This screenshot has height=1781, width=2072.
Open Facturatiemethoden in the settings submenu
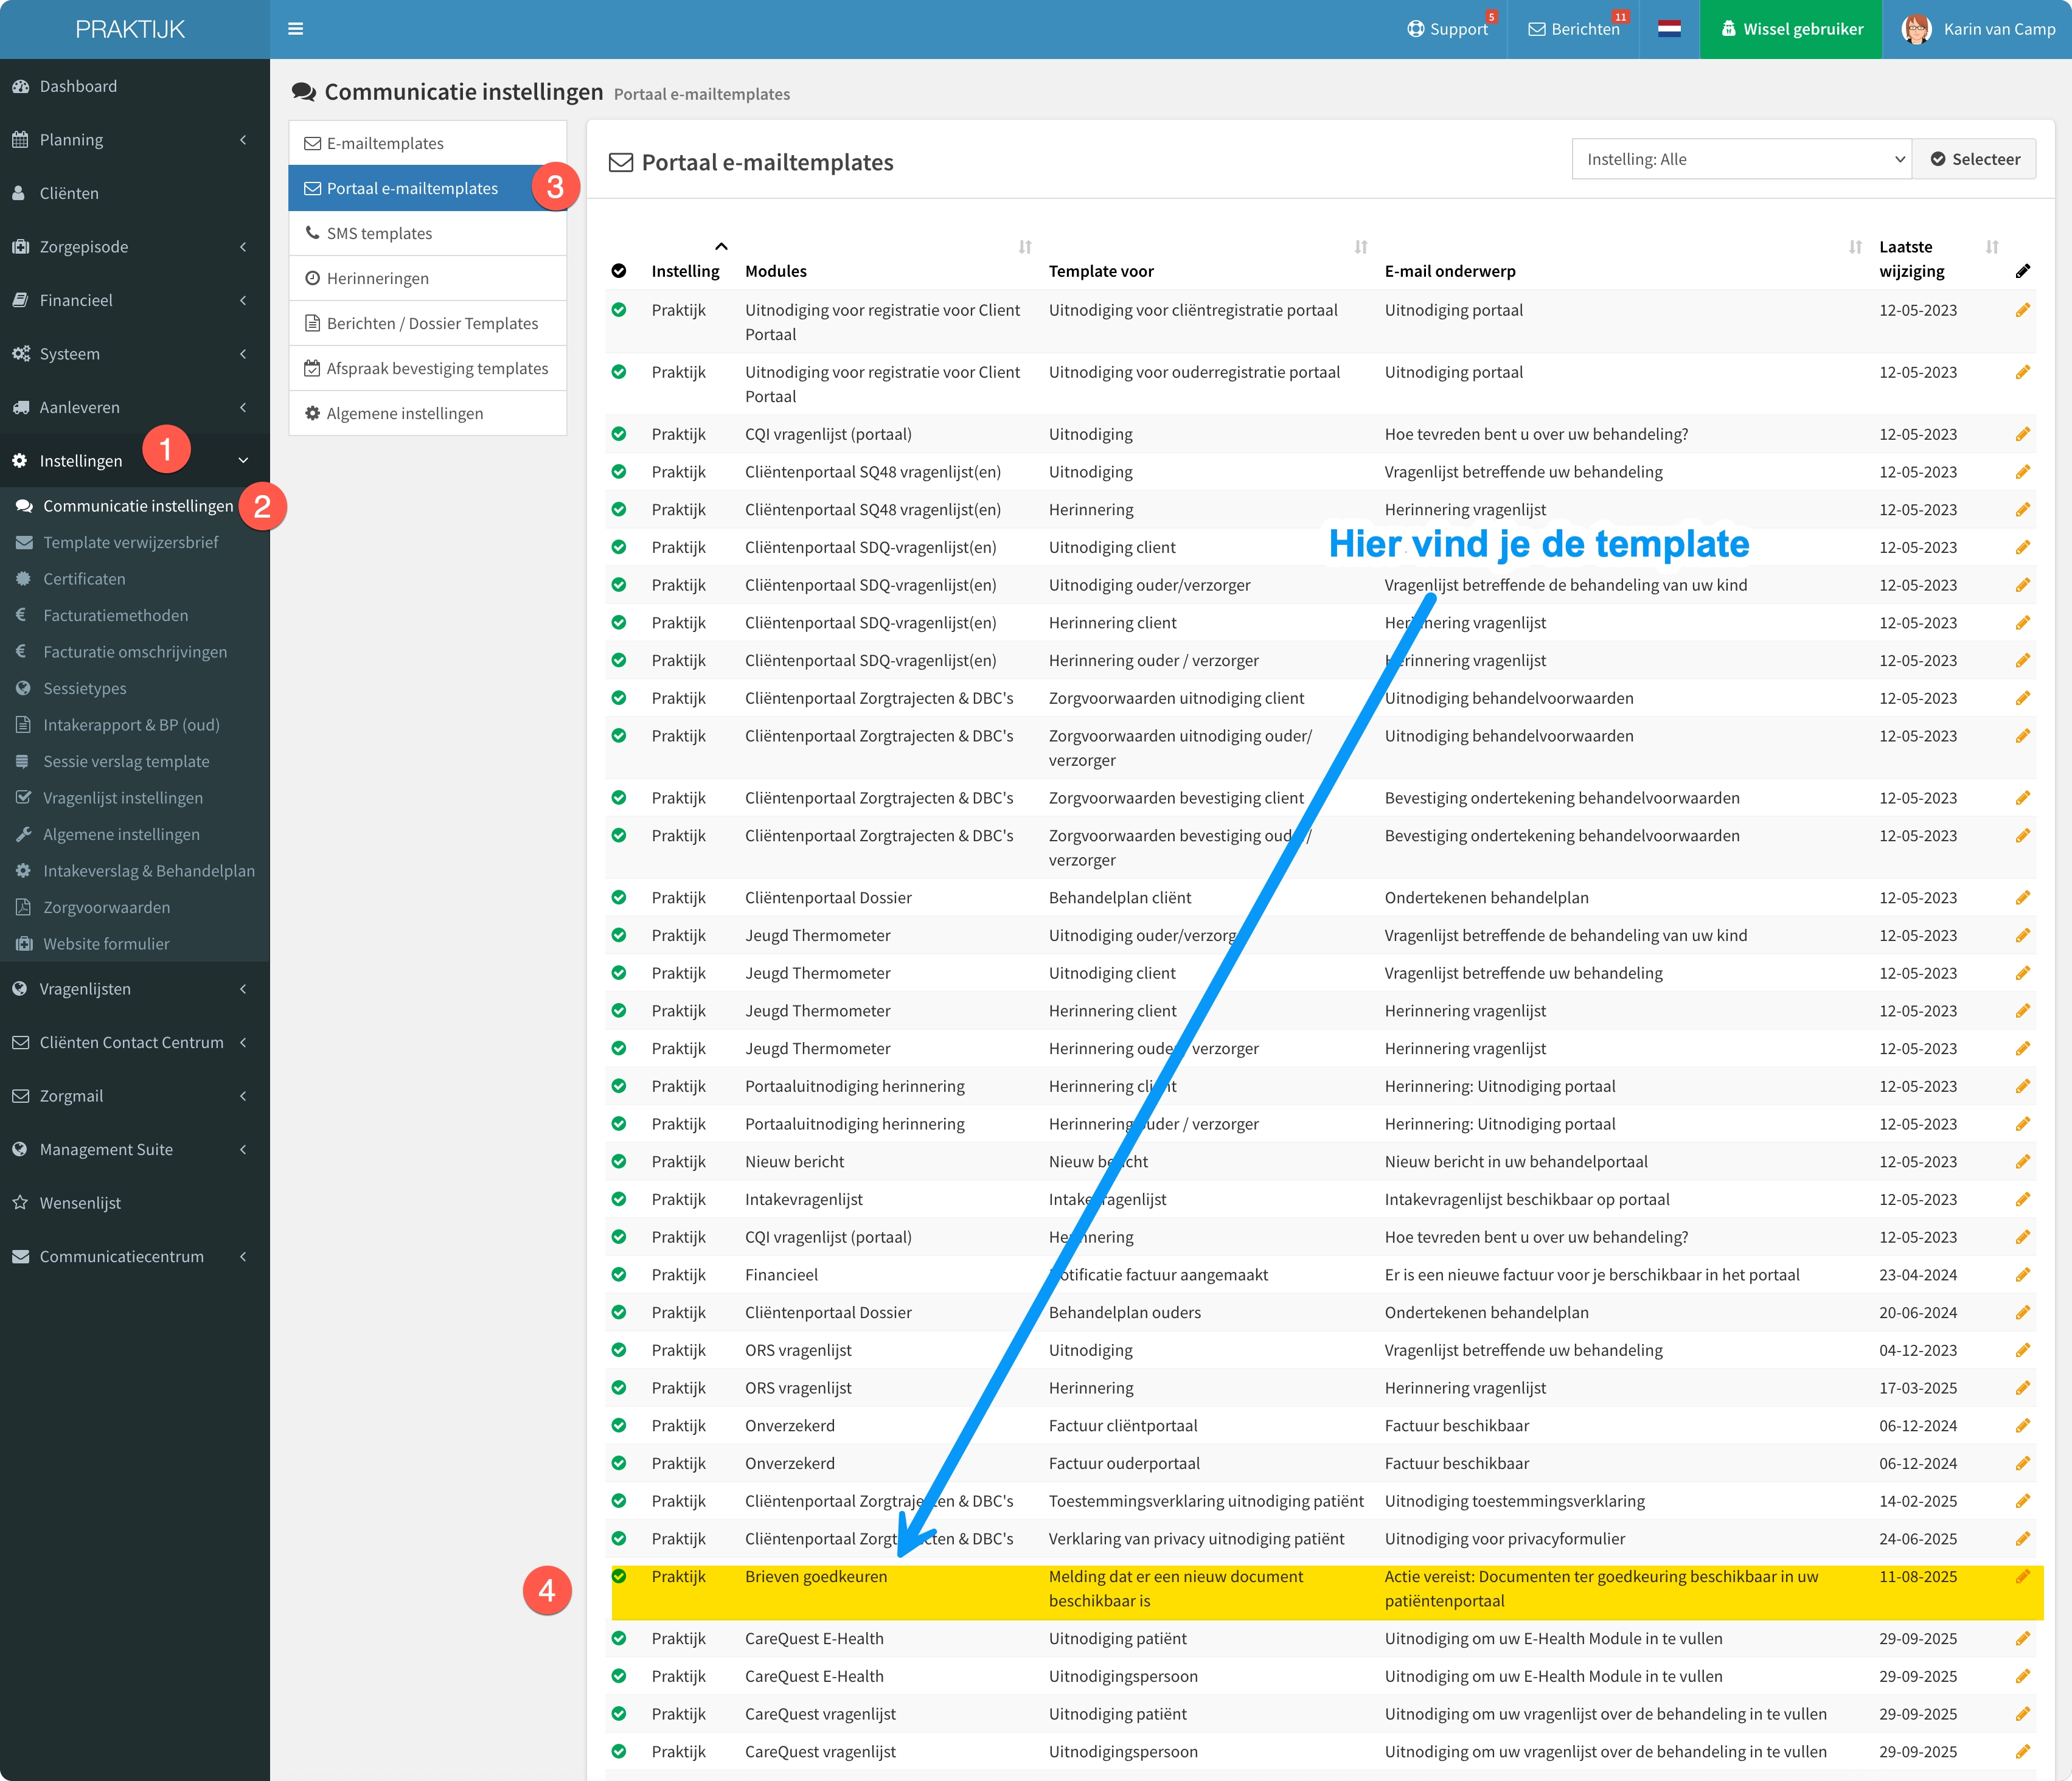click(115, 615)
